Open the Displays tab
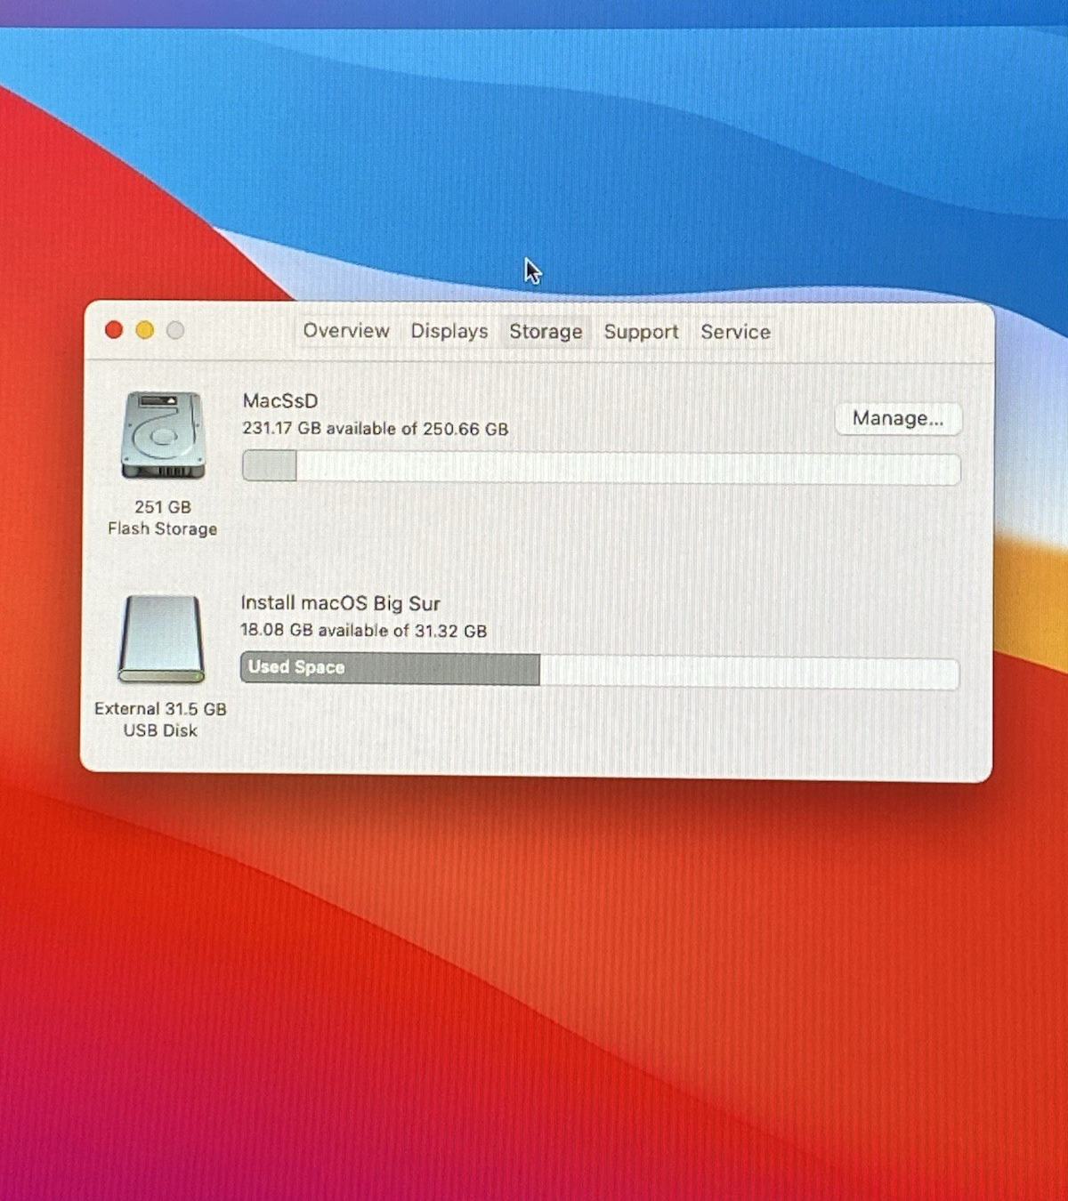1068x1201 pixels. pos(449,331)
